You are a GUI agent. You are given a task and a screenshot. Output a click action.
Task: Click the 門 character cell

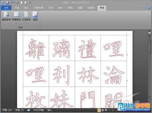tap(88, 98)
